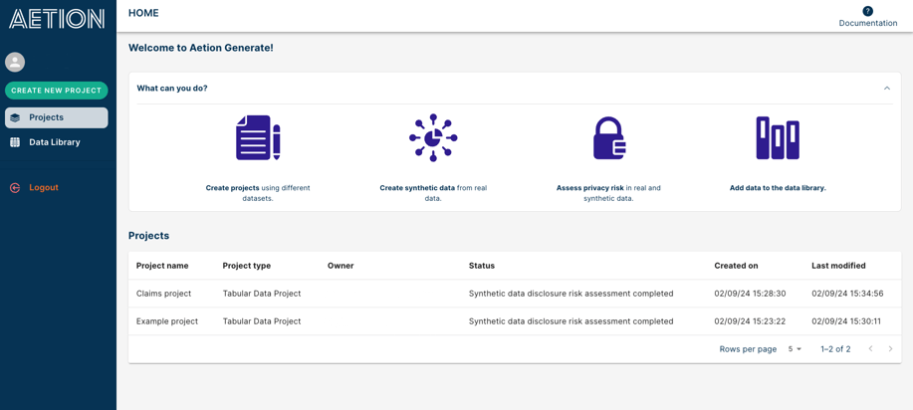This screenshot has width=913, height=410.
Task: Go to previous page of projects
Action: click(x=870, y=349)
